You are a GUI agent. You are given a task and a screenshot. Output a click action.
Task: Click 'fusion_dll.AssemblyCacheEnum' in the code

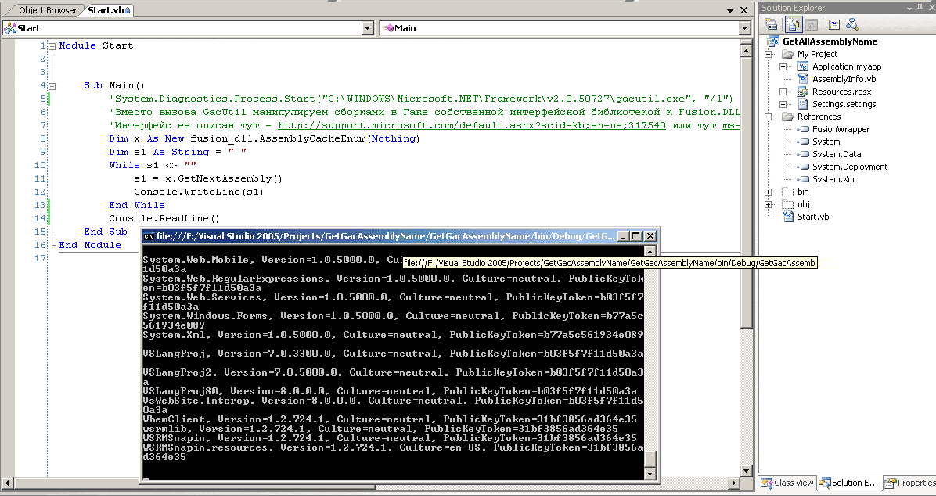click(279, 138)
